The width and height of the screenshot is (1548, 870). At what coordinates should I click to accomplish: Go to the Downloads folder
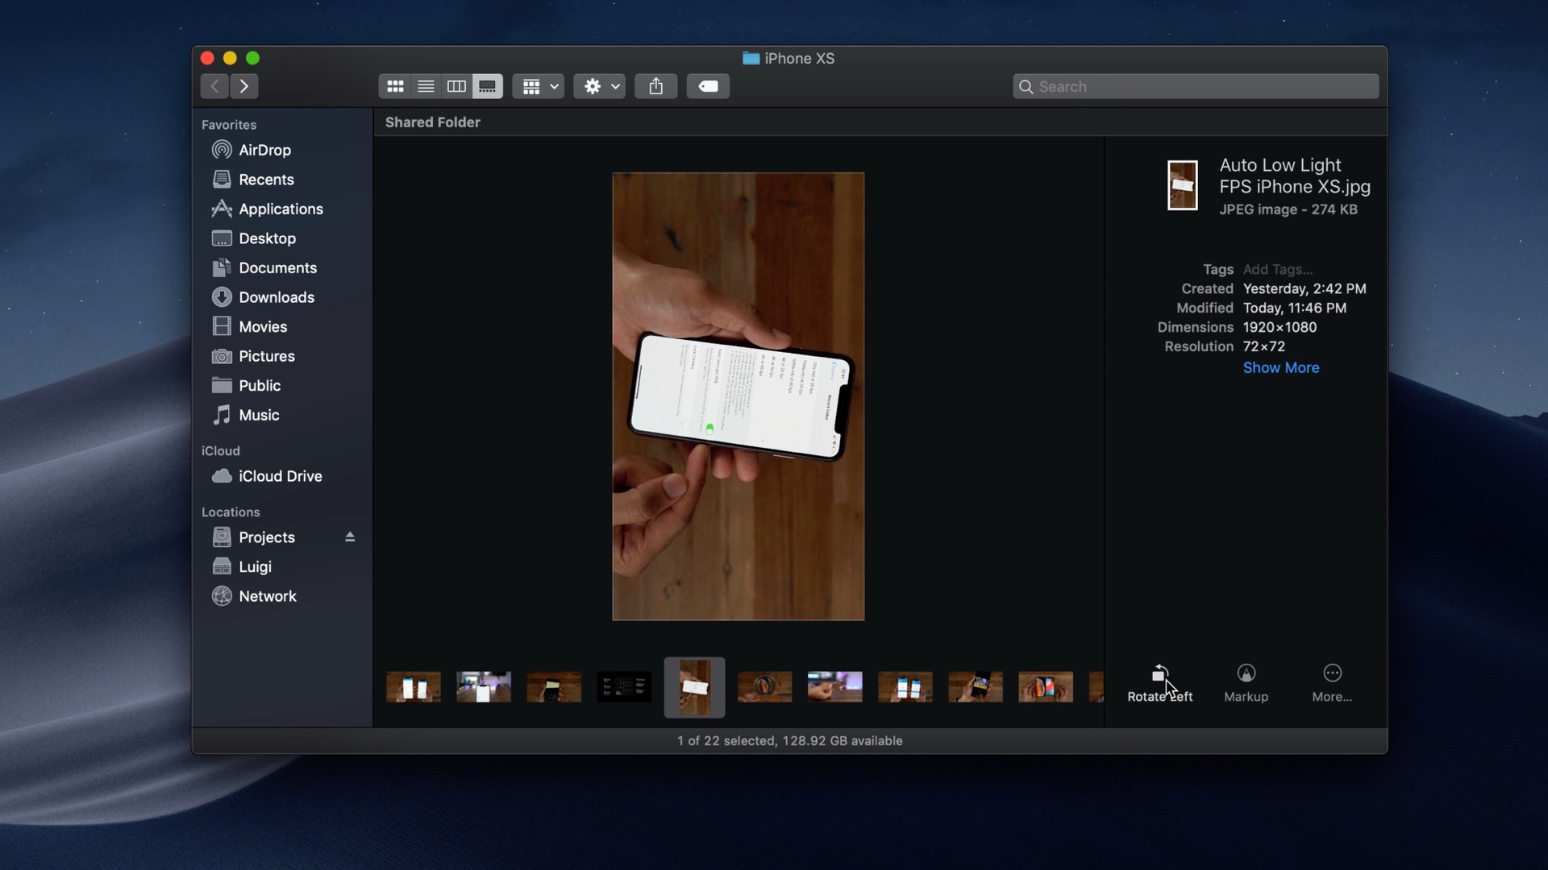(276, 297)
